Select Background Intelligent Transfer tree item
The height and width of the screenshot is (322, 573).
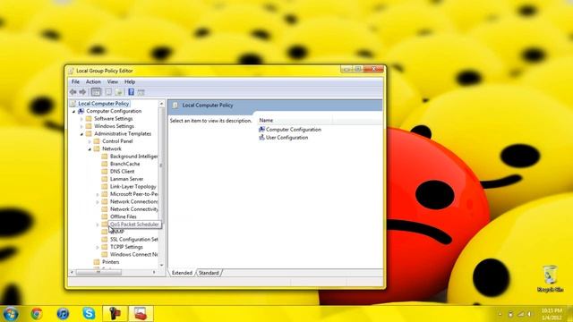(133, 157)
